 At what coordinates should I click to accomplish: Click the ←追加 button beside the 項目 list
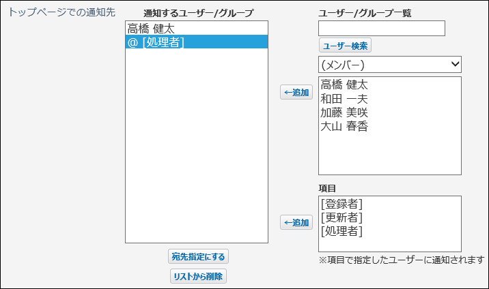[x=296, y=222]
